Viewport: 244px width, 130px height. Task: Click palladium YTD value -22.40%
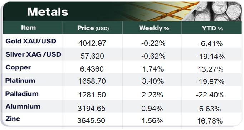point(210,95)
